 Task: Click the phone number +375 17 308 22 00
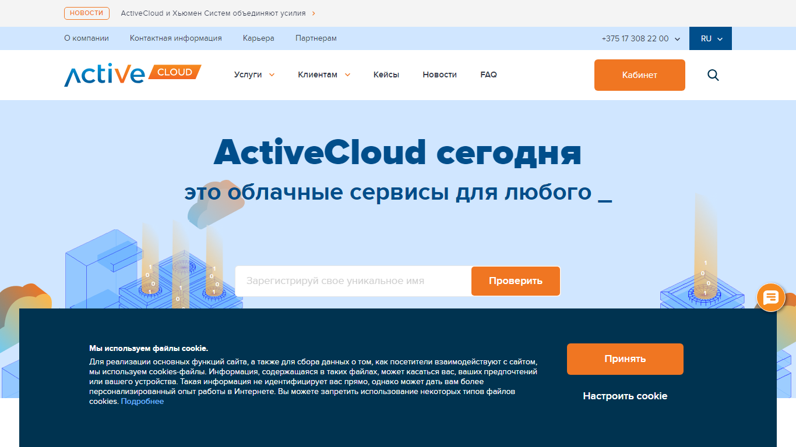pos(635,38)
